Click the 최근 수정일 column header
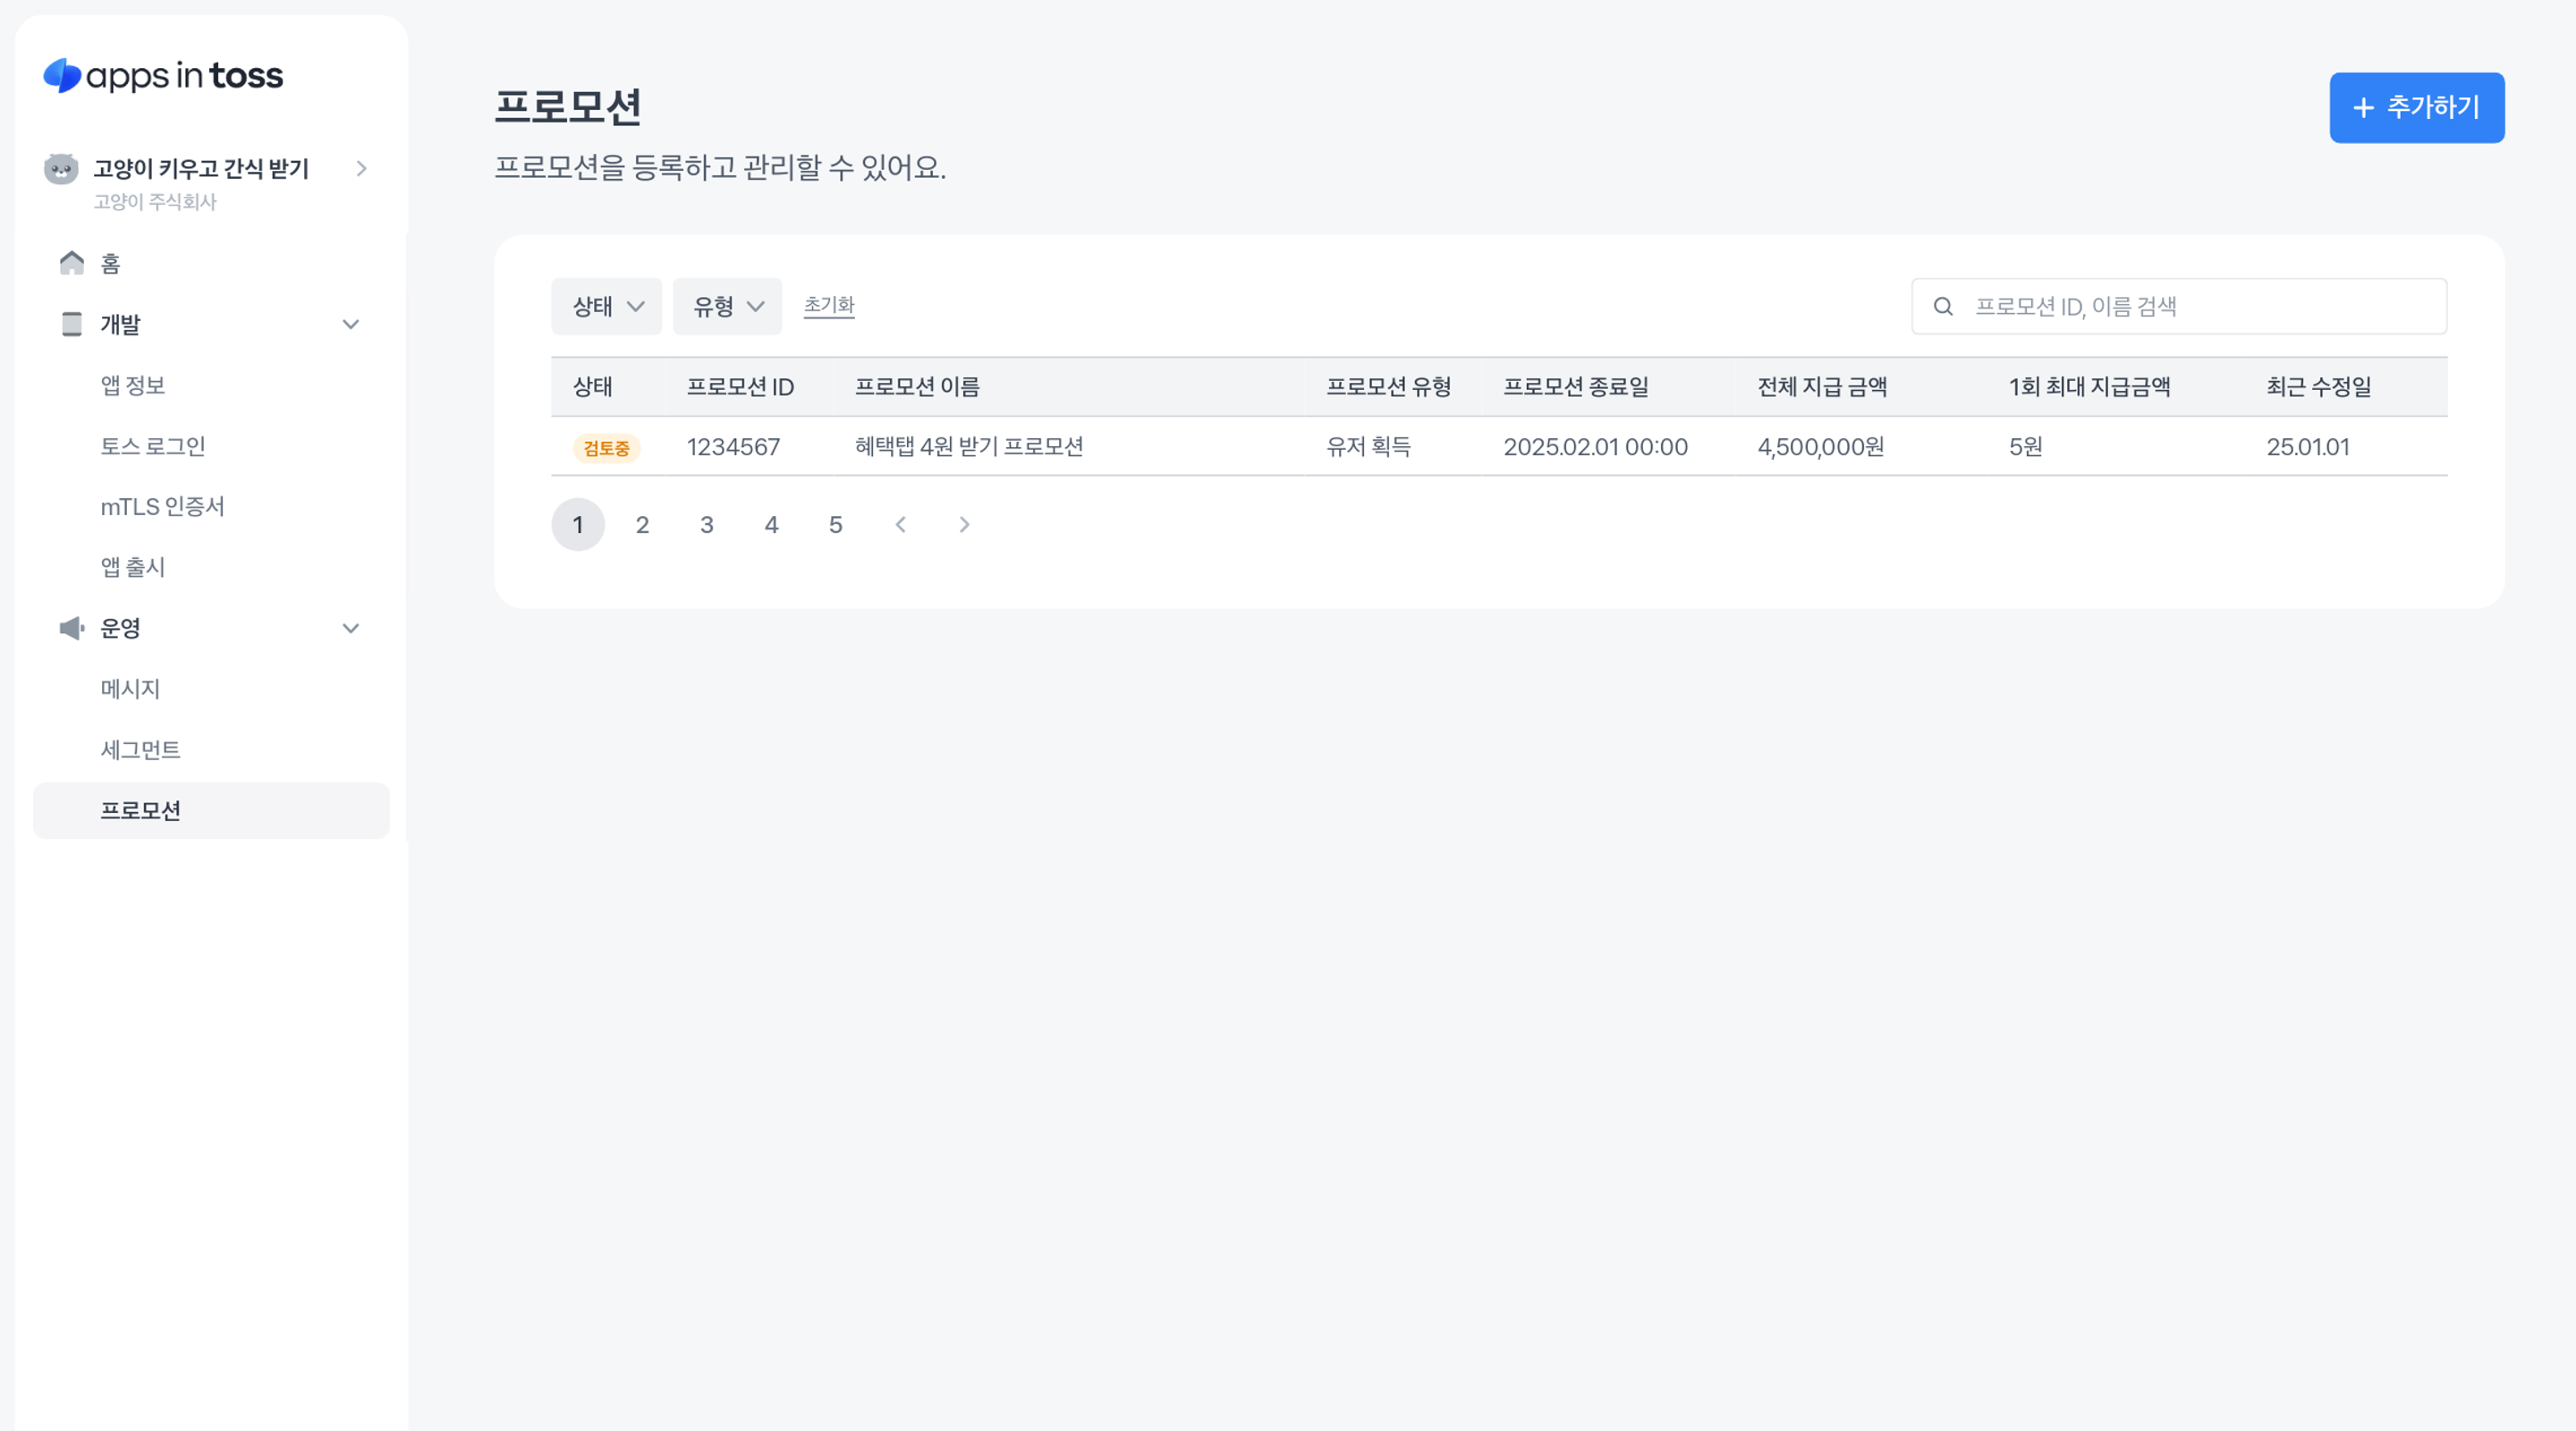 tap(2319, 387)
